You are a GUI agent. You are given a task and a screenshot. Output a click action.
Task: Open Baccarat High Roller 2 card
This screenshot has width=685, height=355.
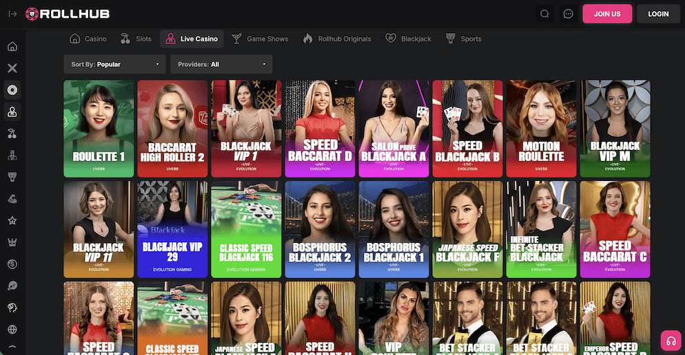tap(172, 129)
